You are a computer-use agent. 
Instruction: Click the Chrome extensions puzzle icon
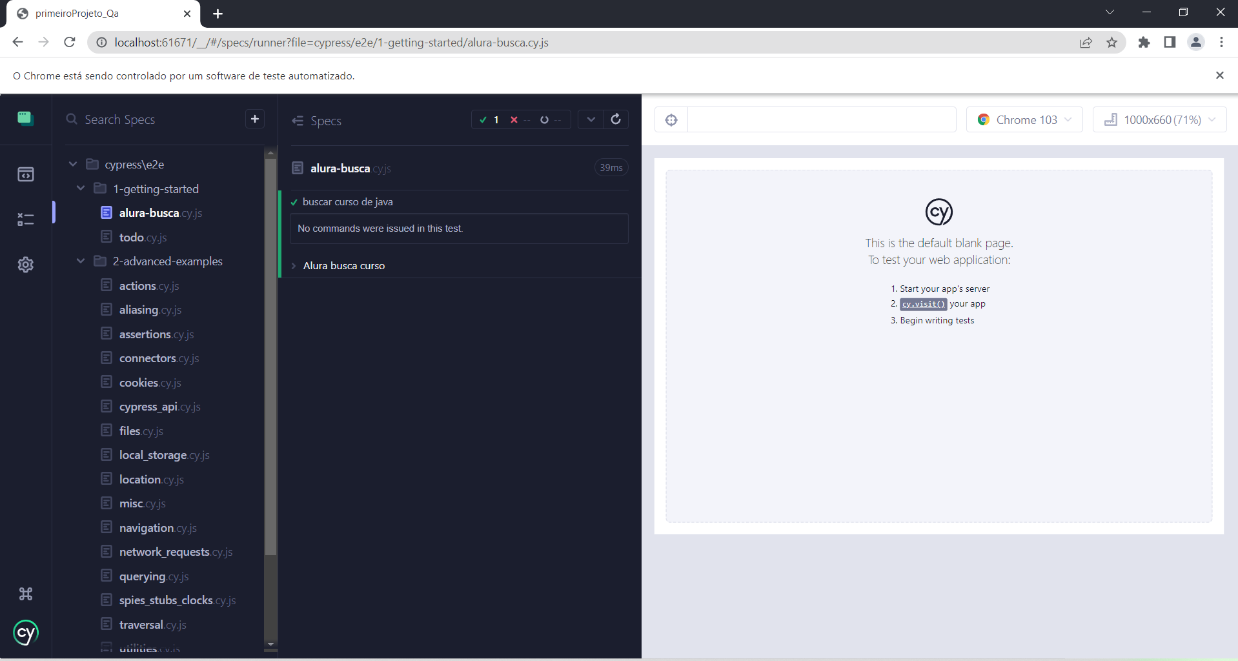1144,43
